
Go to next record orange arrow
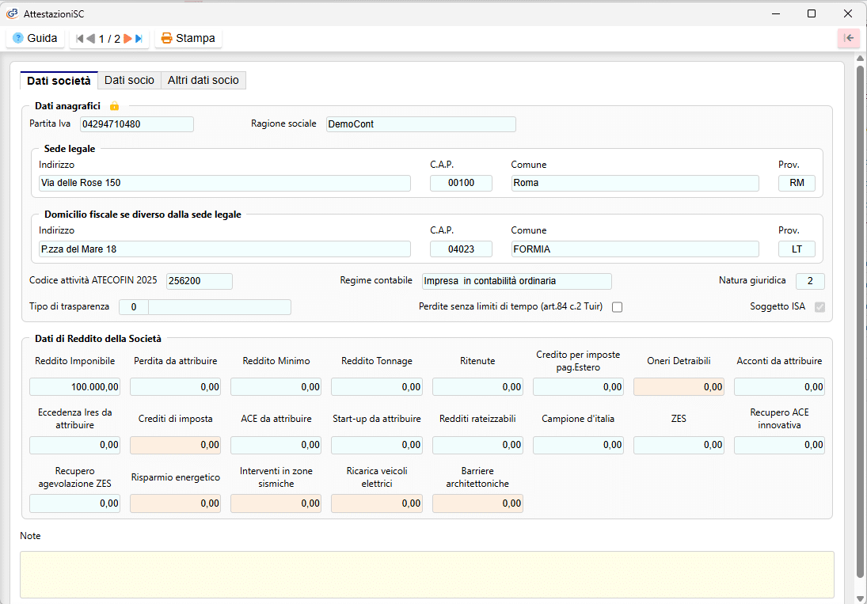pyautogui.click(x=127, y=39)
